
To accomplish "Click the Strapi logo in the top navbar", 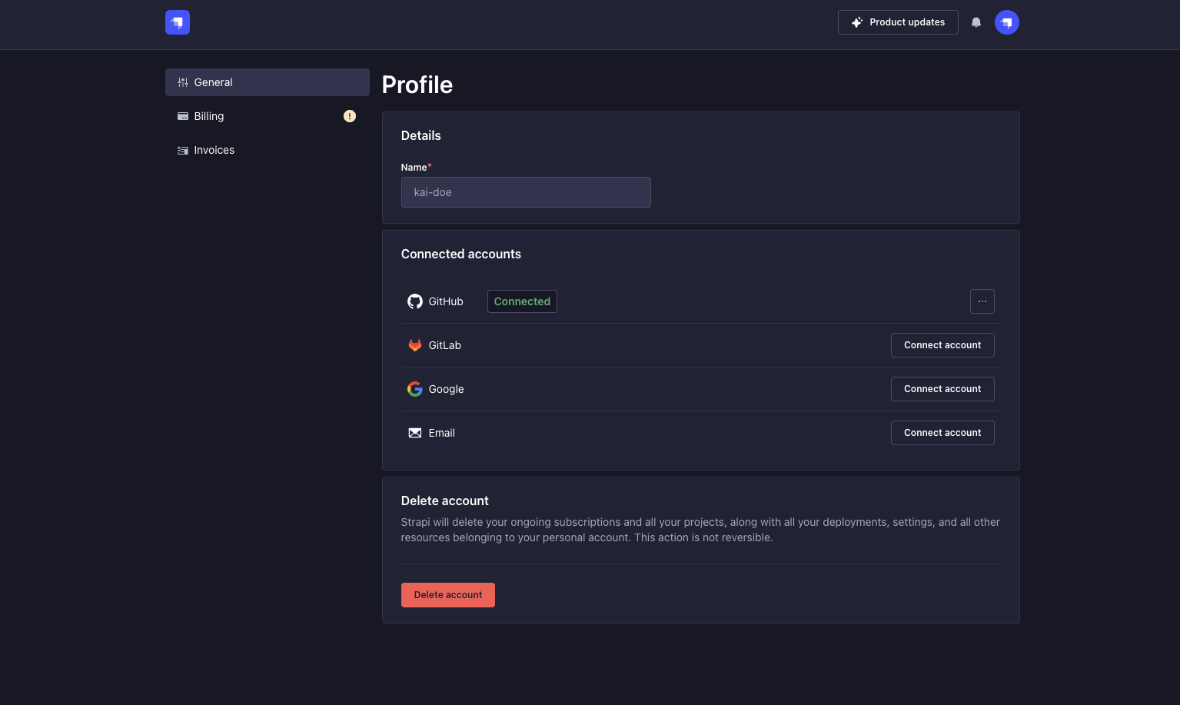I will tap(177, 22).
